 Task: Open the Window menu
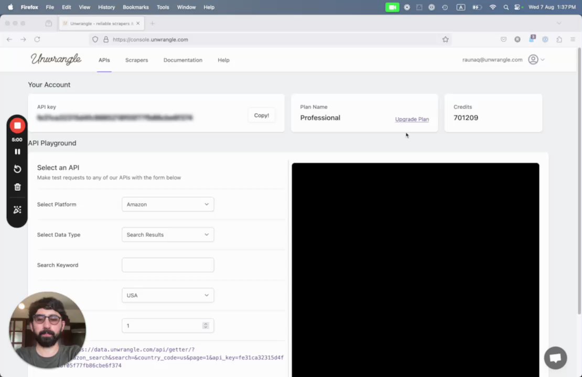(186, 7)
